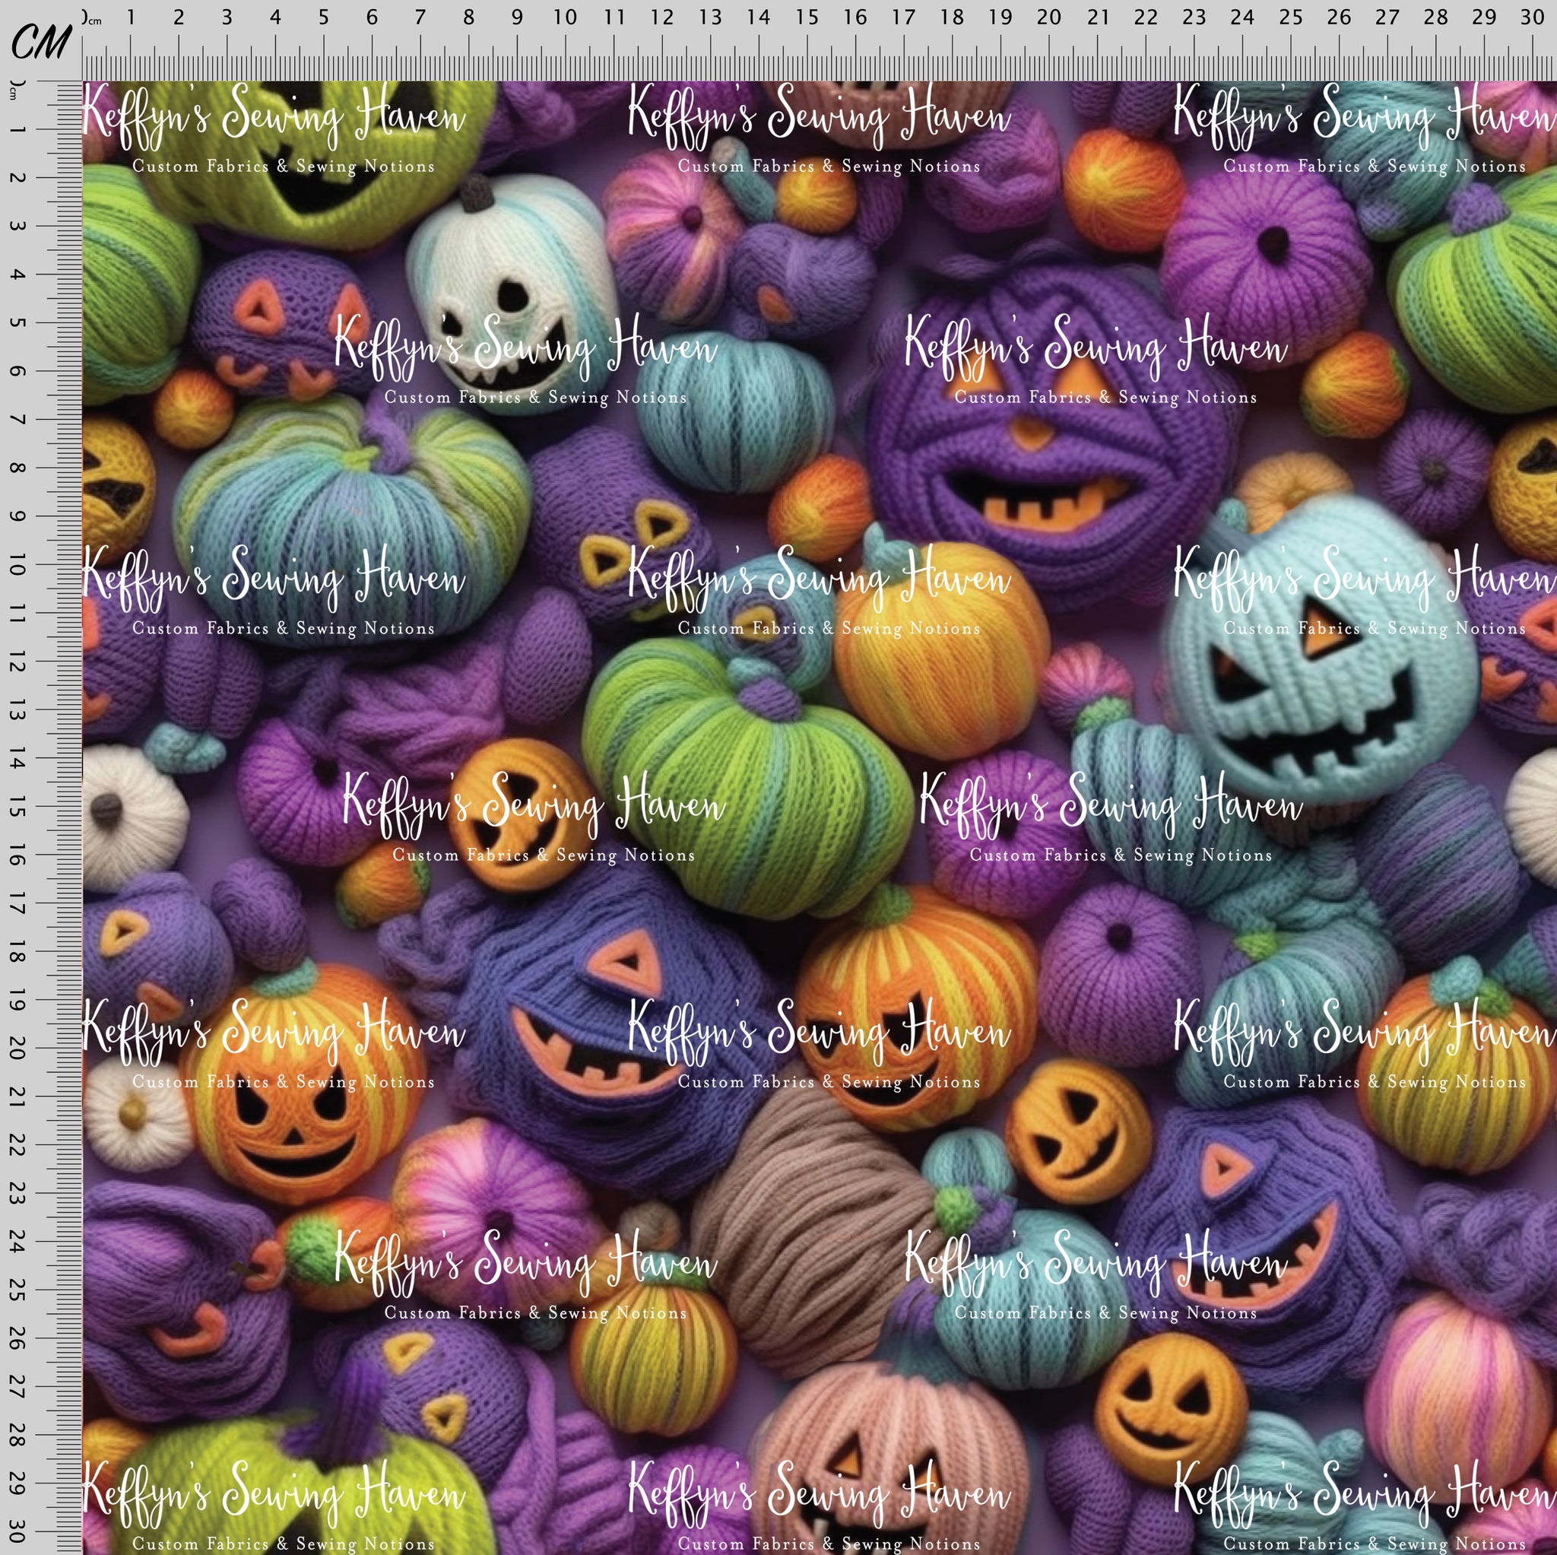Click the 1 mark on the horizontal ruler
The height and width of the screenshot is (1555, 1557).
tap(131, 17)
